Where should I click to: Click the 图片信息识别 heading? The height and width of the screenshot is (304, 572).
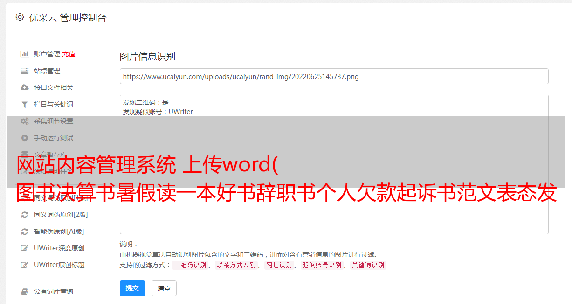[x=147, y=56]
